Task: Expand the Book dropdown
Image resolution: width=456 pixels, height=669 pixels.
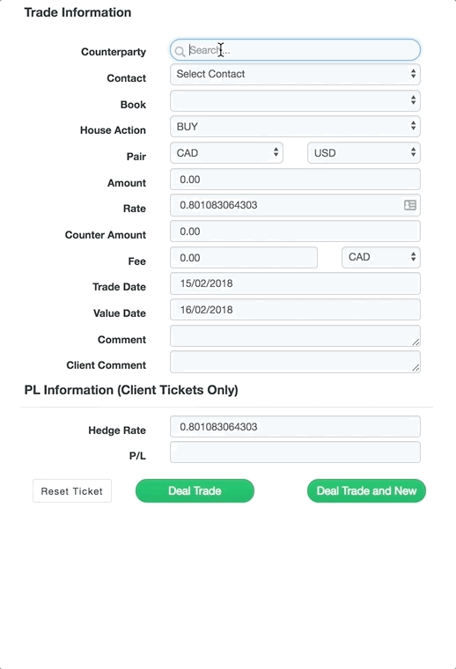Action: 295,100
